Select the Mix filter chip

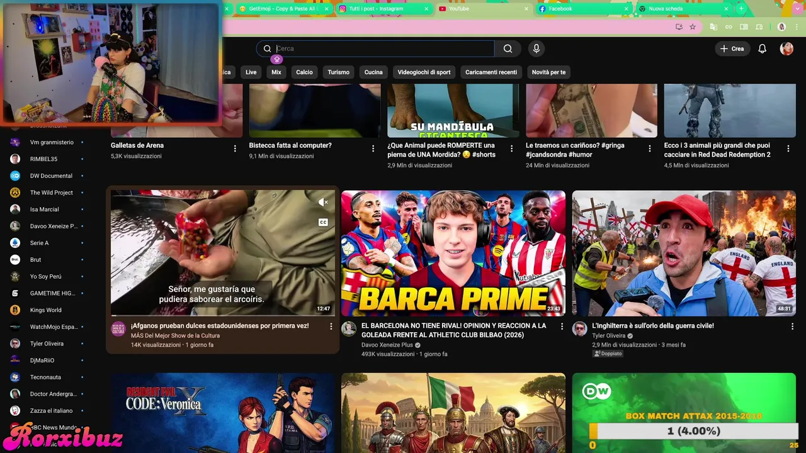coord(276,72)
